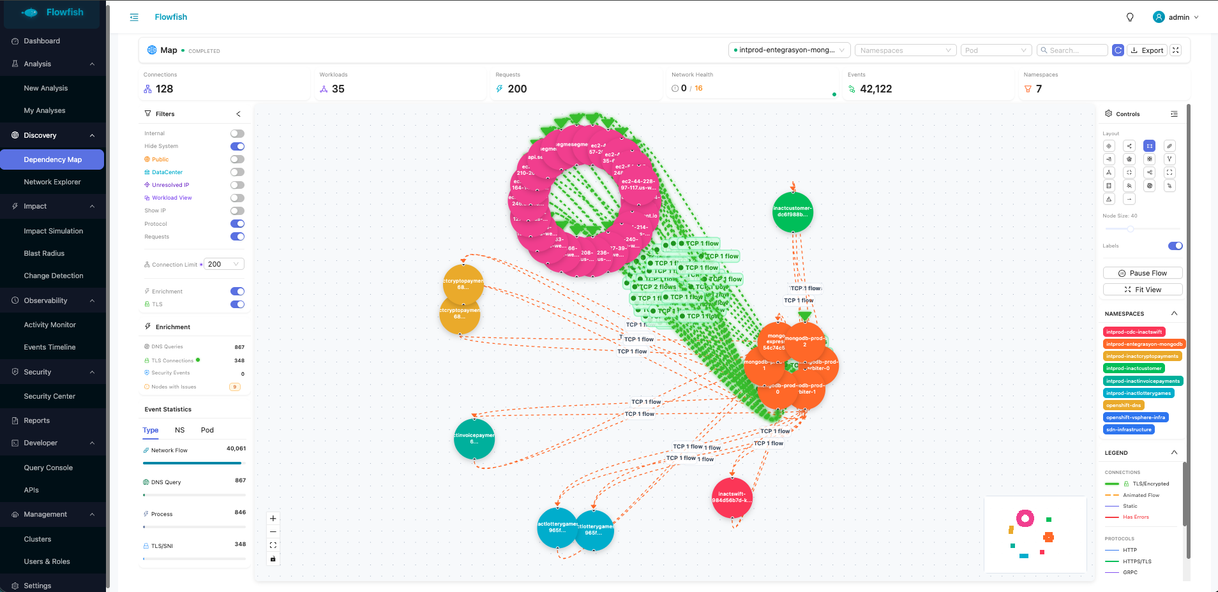Image resolution: width=1218 pixels, height=592 pixels.
Task: Disable the Hide System toggle
Action: click(237, 146)
